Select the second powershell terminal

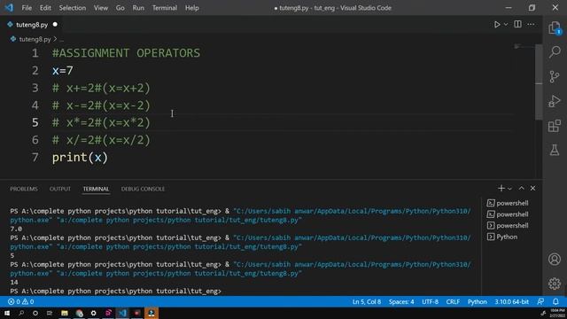pyautogui.click(x=508, y=214)
